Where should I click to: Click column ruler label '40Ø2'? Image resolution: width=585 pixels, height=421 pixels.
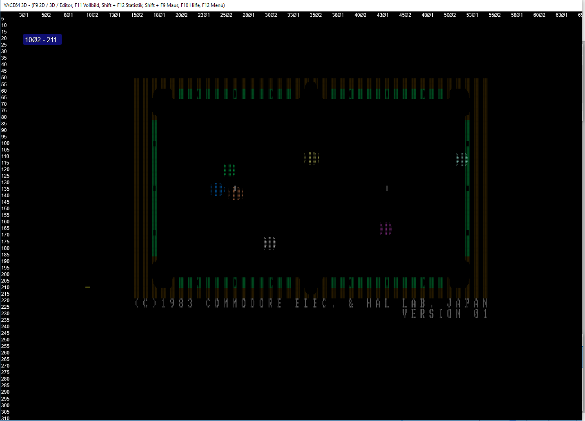360,15
